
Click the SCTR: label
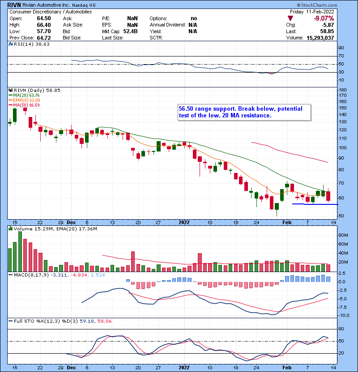tap(156, 38)
